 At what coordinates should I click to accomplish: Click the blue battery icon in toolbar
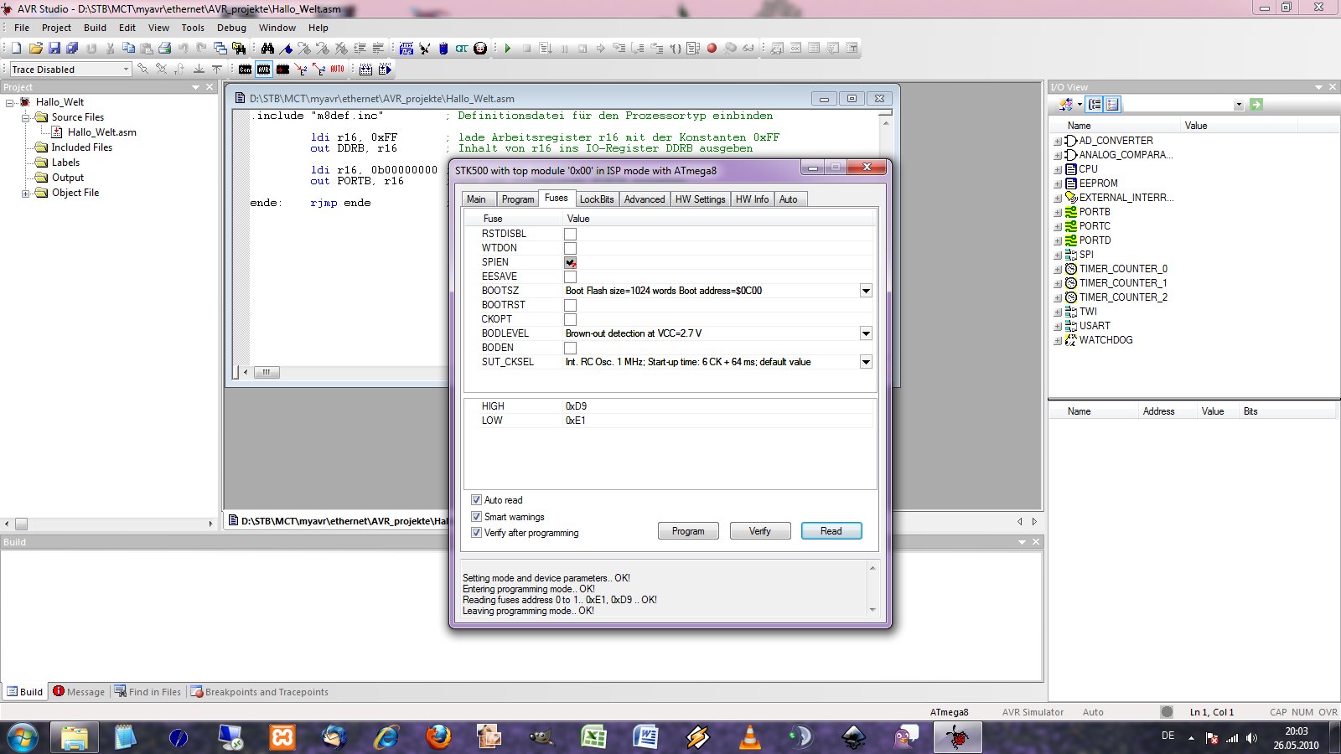tap(443, 49)
